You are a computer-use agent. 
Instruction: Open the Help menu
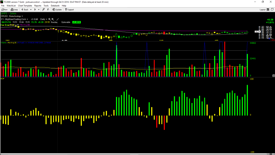(x=64, y=6)
